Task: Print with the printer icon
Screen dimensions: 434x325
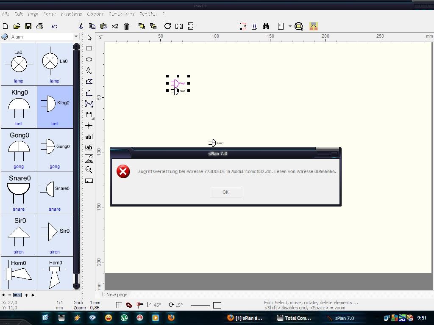Action: coord(40,26)
